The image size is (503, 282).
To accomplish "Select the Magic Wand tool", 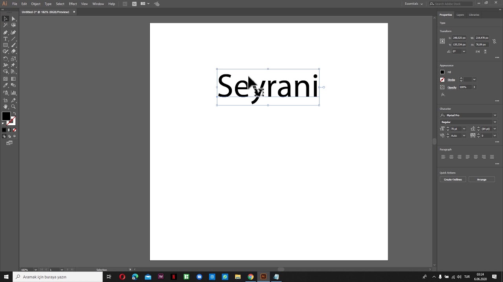I will (x=6, y=25).
